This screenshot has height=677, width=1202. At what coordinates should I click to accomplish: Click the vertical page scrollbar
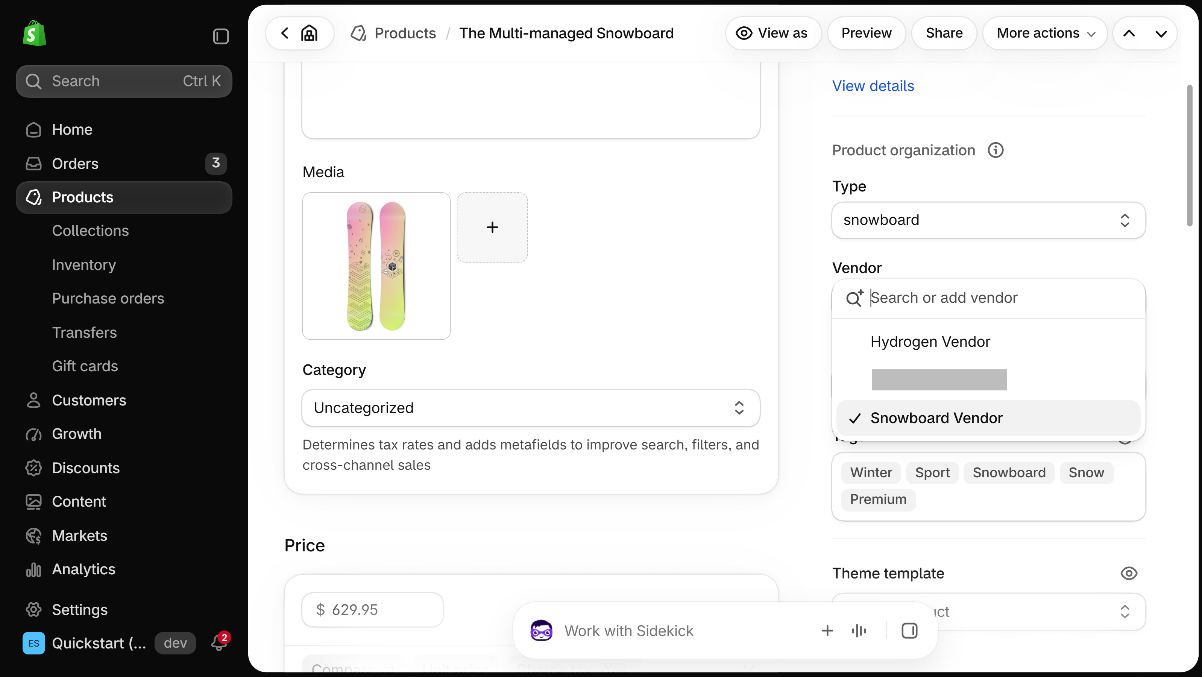1190,155
